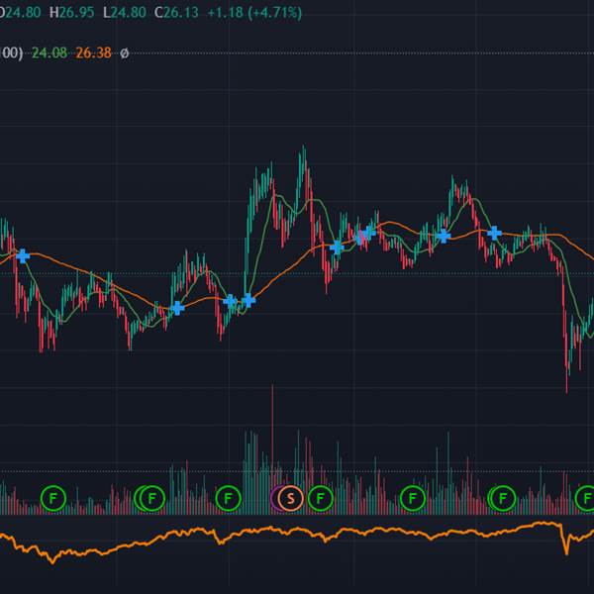594x594 pixels.
Task: Click the green indicator value 24.08
Action: pos(49,52)
